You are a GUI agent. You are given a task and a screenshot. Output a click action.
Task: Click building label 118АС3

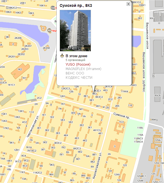click(x=138, y=138)
